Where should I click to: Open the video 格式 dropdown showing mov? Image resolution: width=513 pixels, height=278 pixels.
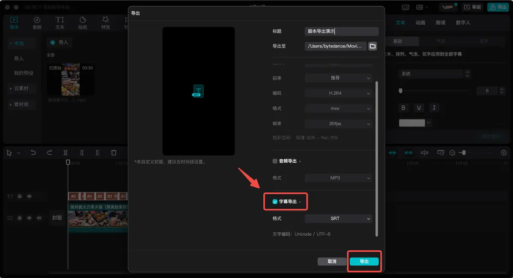[x=338, y=108]
